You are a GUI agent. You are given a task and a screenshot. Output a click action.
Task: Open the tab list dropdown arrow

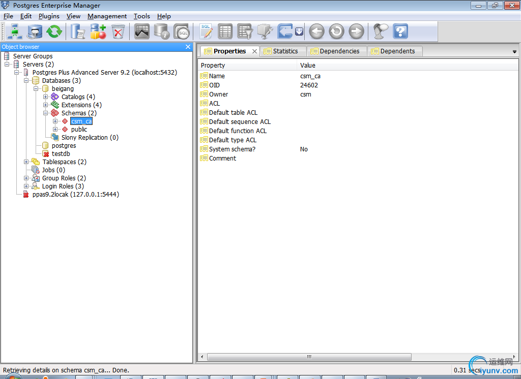tap(514, 52)
